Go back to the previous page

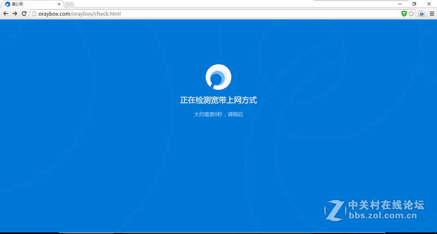click(5, 14)
